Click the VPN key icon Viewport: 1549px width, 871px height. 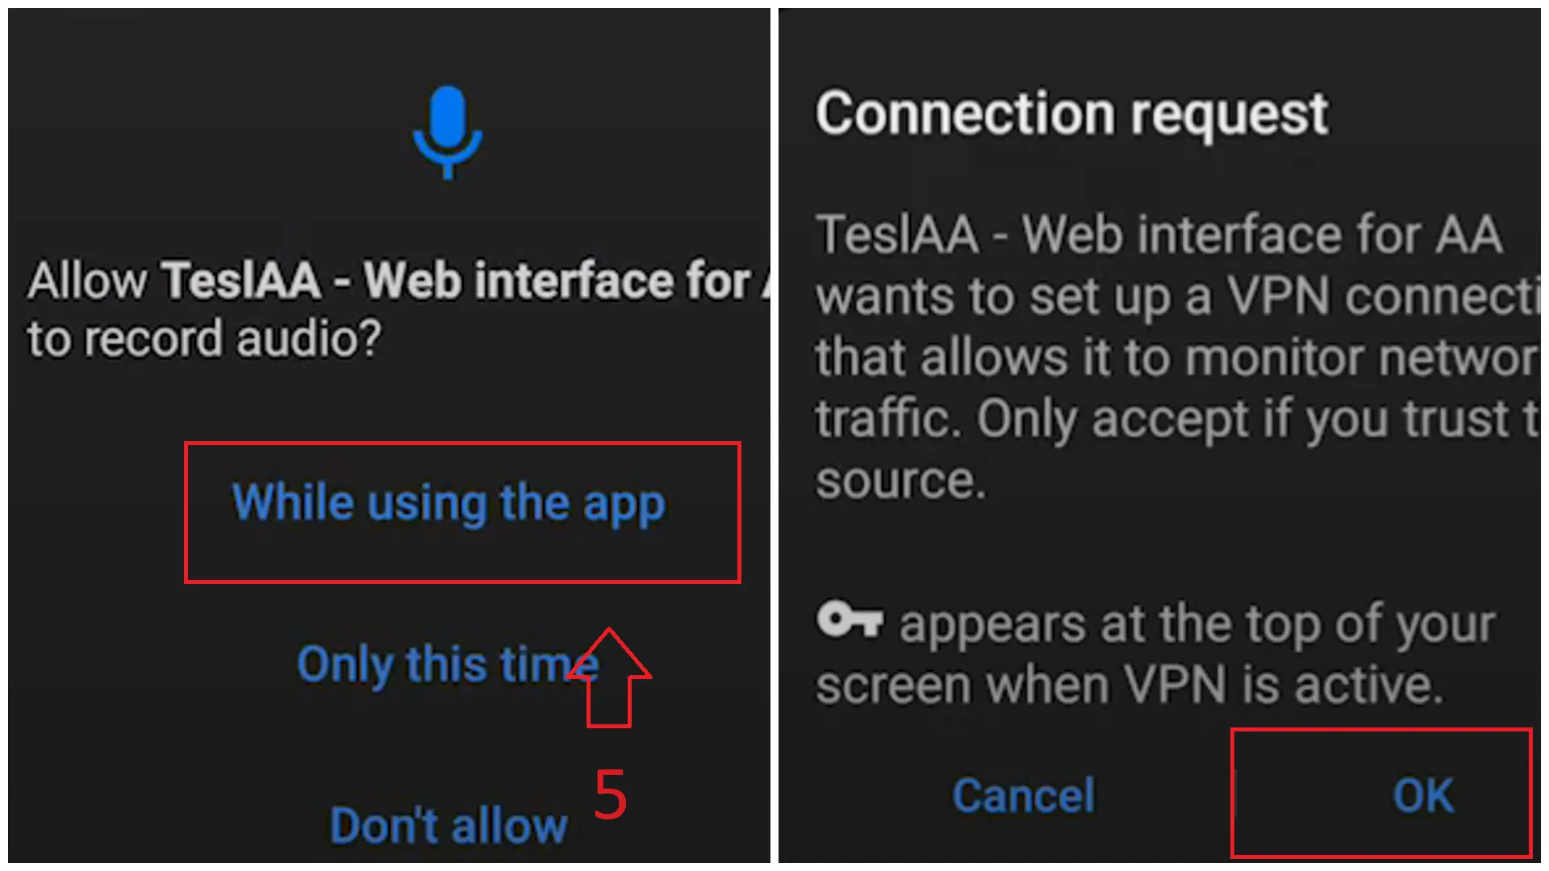click(850, 619)
